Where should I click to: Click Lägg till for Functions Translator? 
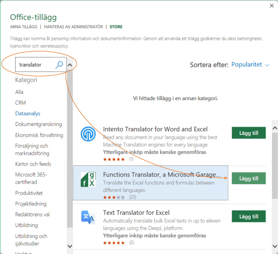[248, 178]
